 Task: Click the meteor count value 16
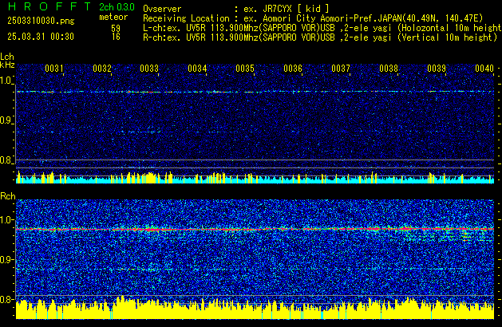click(x=116, y=37)
